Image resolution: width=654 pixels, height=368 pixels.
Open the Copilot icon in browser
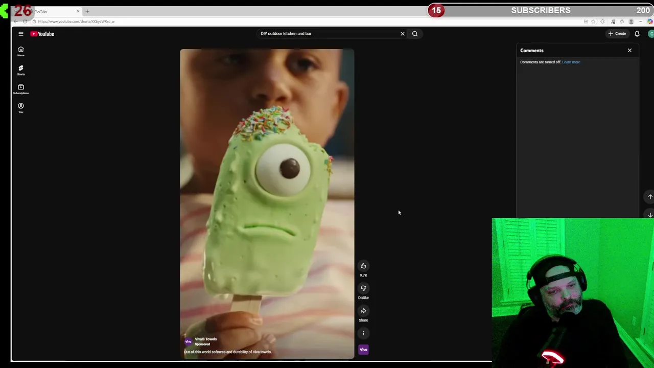(x=650, y=21)
